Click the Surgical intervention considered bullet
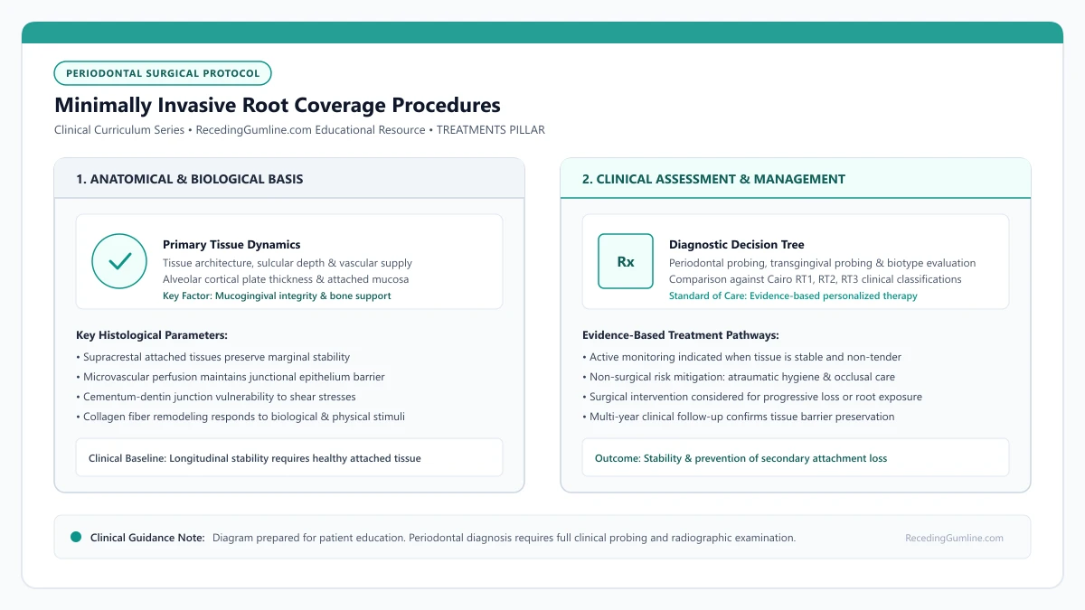The image size is (1085, 610). (x=752, y=397)
